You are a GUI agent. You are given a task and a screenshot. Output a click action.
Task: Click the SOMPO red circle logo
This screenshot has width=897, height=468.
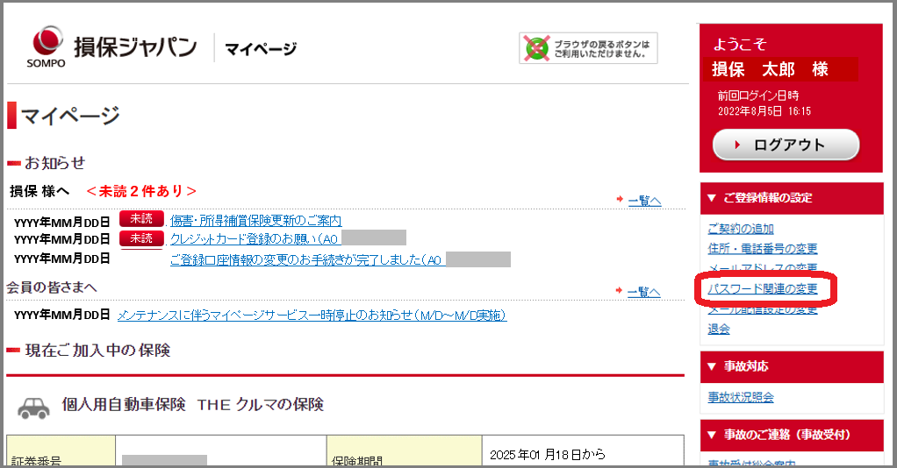pyautogui.click(x=47, y=40)
